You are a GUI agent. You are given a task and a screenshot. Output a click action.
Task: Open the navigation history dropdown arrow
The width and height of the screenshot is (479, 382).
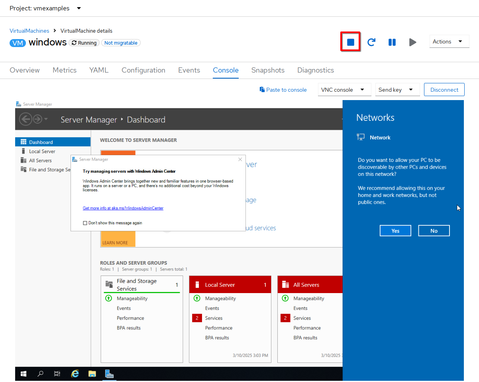[46, 119]
